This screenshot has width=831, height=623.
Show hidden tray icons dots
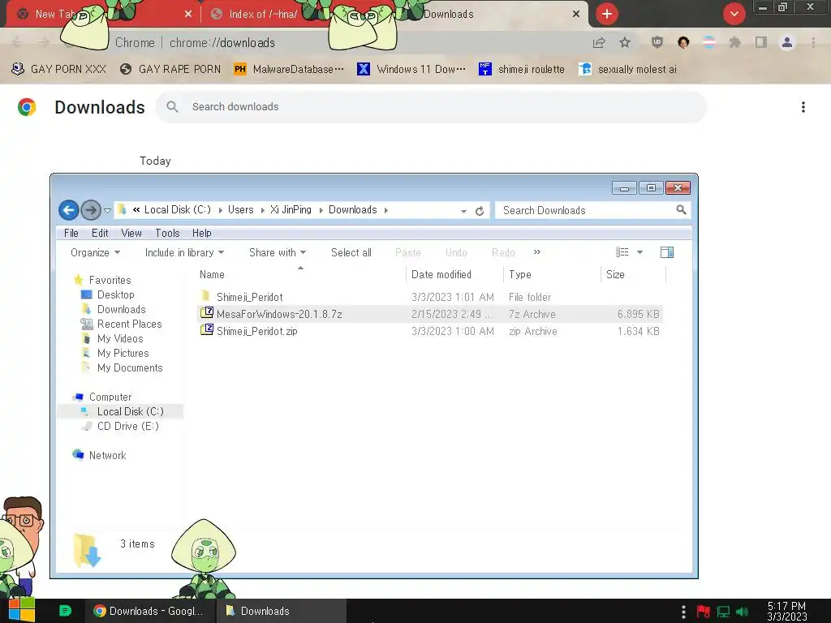coord(683,612)
